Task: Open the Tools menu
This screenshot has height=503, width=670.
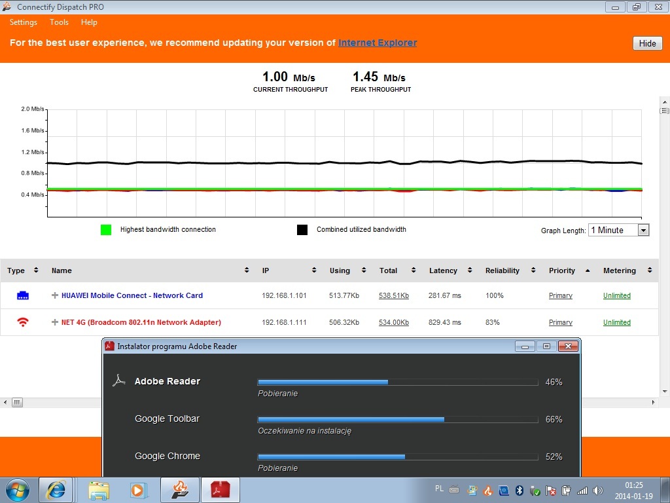Action: tap(59, 22)
